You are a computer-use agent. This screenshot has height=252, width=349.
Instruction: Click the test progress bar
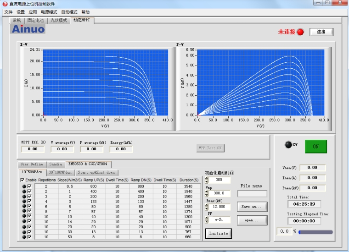[x=315, y=232]
